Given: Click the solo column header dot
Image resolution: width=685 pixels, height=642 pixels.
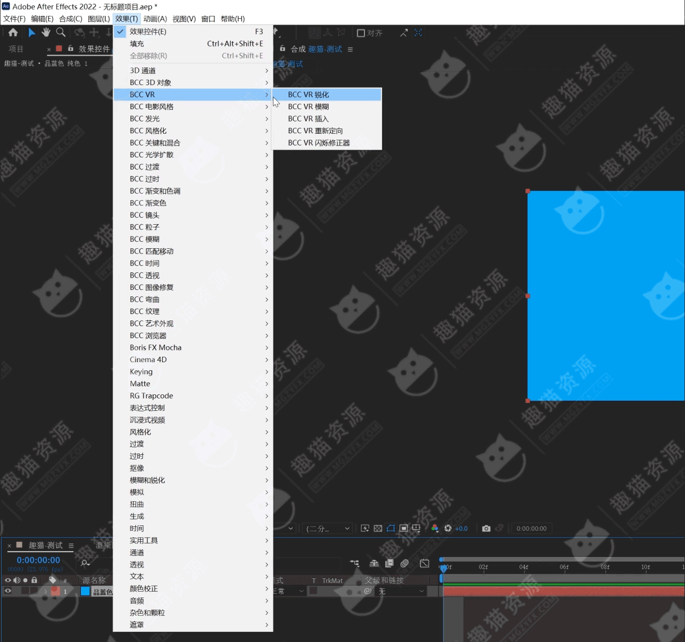Looking at the screenshot, I should (25, 580).
